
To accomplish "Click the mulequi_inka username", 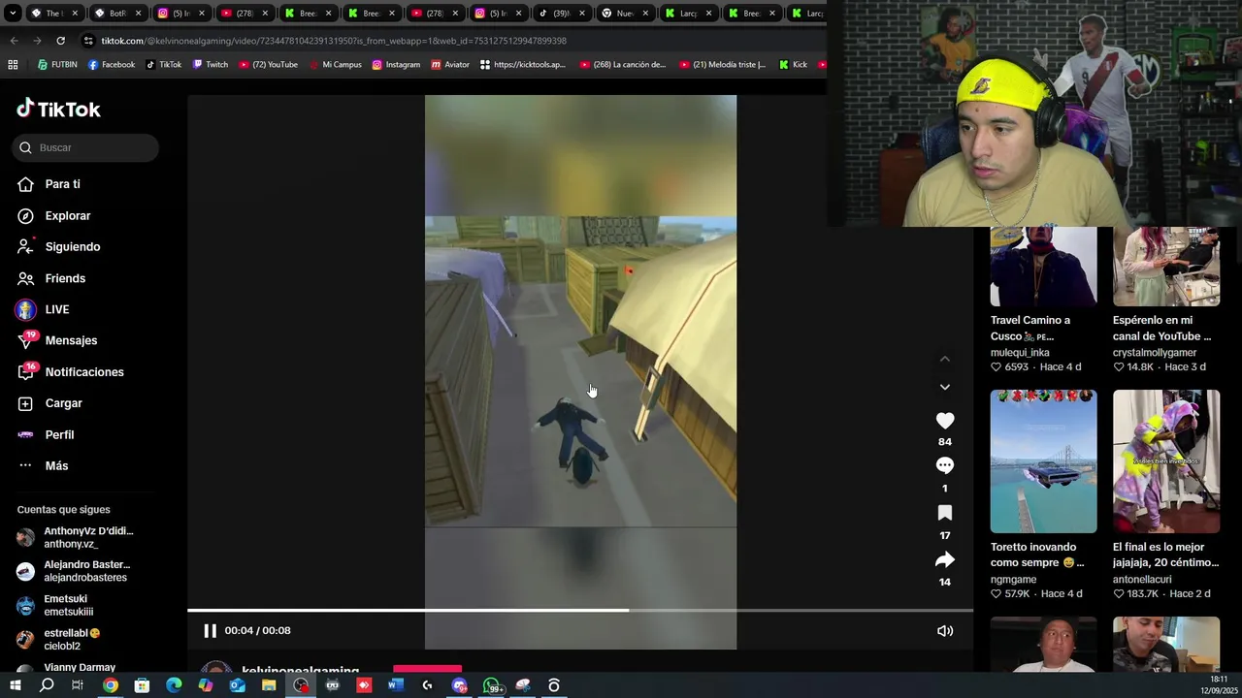I will 1020,353.
